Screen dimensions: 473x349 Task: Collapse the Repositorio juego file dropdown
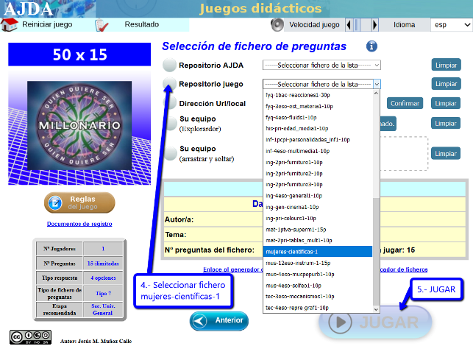[x=321, y=84]
